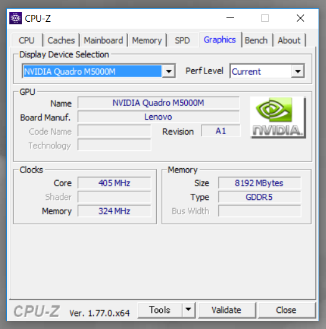
Task: Click the Validate button
Action: 226,310
